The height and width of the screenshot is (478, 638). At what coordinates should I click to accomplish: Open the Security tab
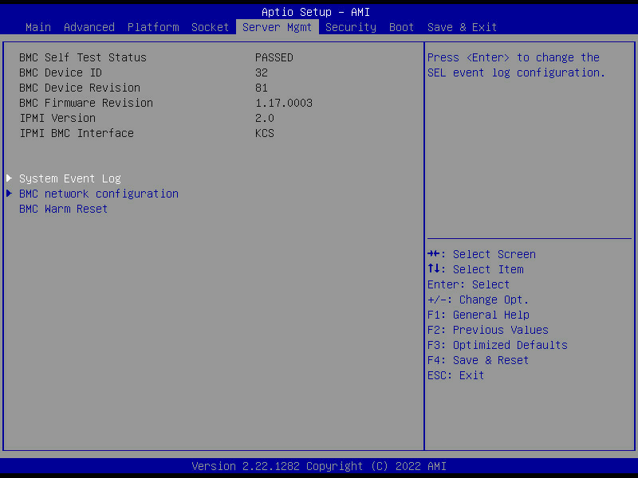coord(351,27)
